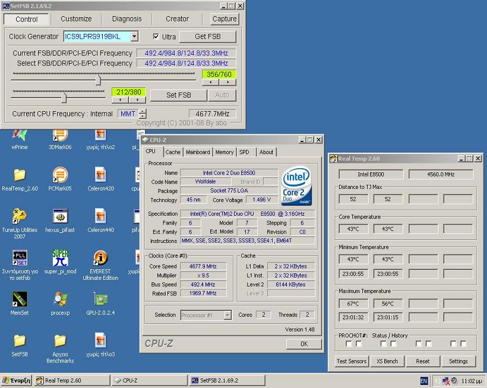
Task: Select the hexus_pifast desktop icon
Action: (x=60, y=221)
